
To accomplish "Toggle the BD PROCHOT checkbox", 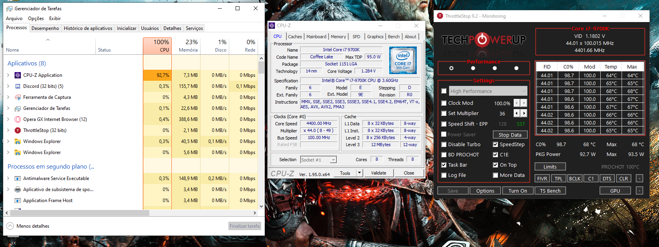I will (x=444, y=155).
